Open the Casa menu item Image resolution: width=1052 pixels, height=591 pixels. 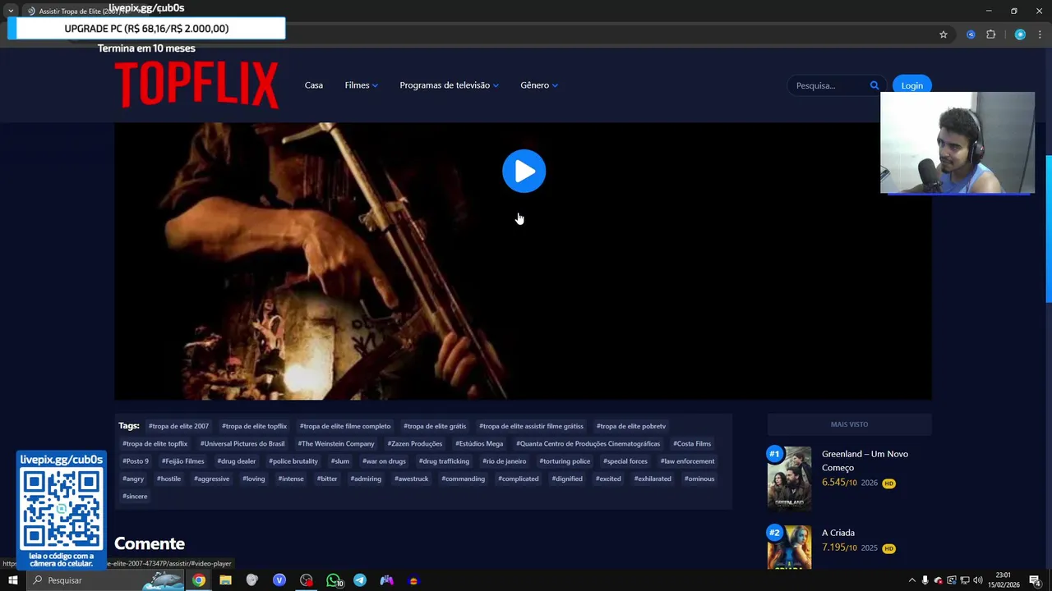[314, 85]
